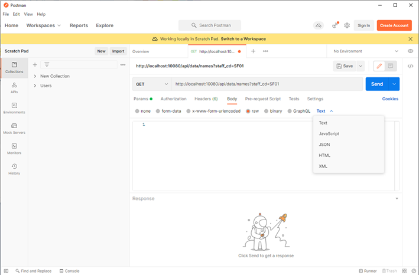
Task: Select the form-data body type
Action: [x=167, y=111]
